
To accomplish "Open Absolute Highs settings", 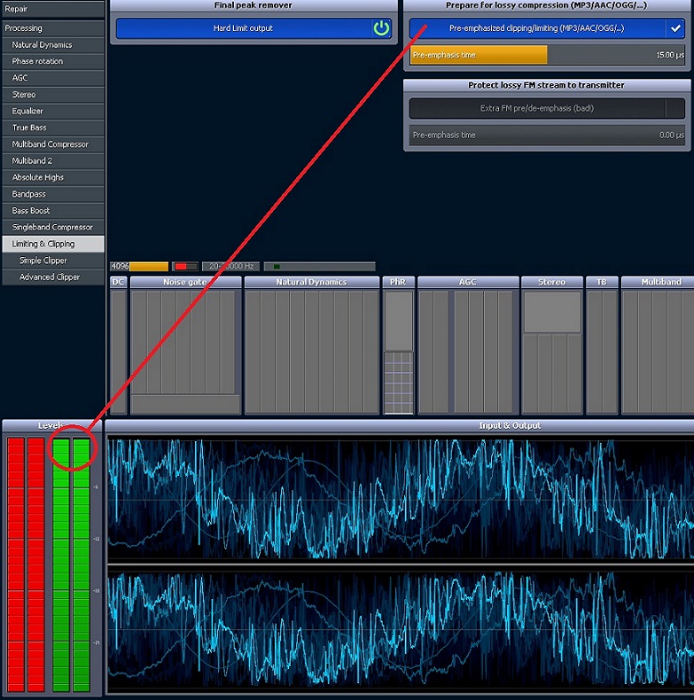I will pyautogui.click(x=53, y=177).
